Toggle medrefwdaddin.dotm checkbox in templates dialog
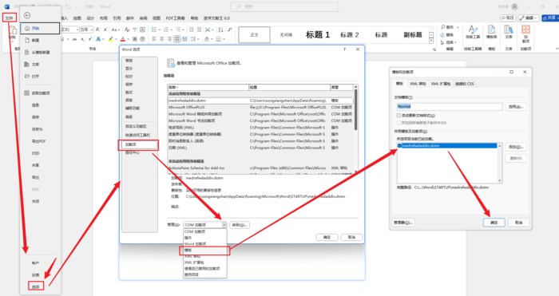Image resolution: width=559 pixels, height=296 pixels. click(x=399, y=146)
